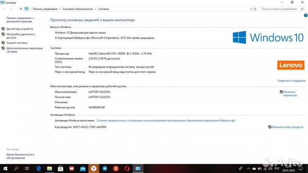This screenshot has width=308, height=173.
Task: Click the computer icon in address bar
Action: click(x=27, y=9)
